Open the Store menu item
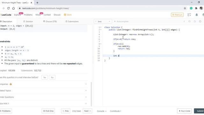The width and height of the screenshot is (204, 115). pyautogui.click(x=69, y=15)
